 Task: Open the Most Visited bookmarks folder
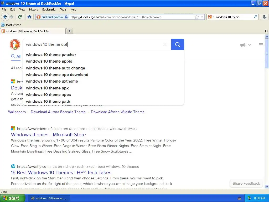[x=11, y=25]
